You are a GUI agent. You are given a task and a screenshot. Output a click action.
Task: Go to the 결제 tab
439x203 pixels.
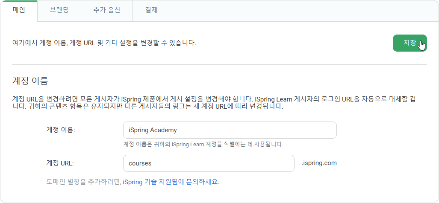151,11
